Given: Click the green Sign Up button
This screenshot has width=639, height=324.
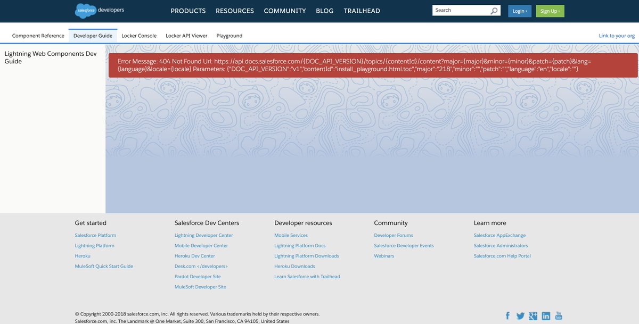Looking at the screenshot, I should click(x=550, y=11).
